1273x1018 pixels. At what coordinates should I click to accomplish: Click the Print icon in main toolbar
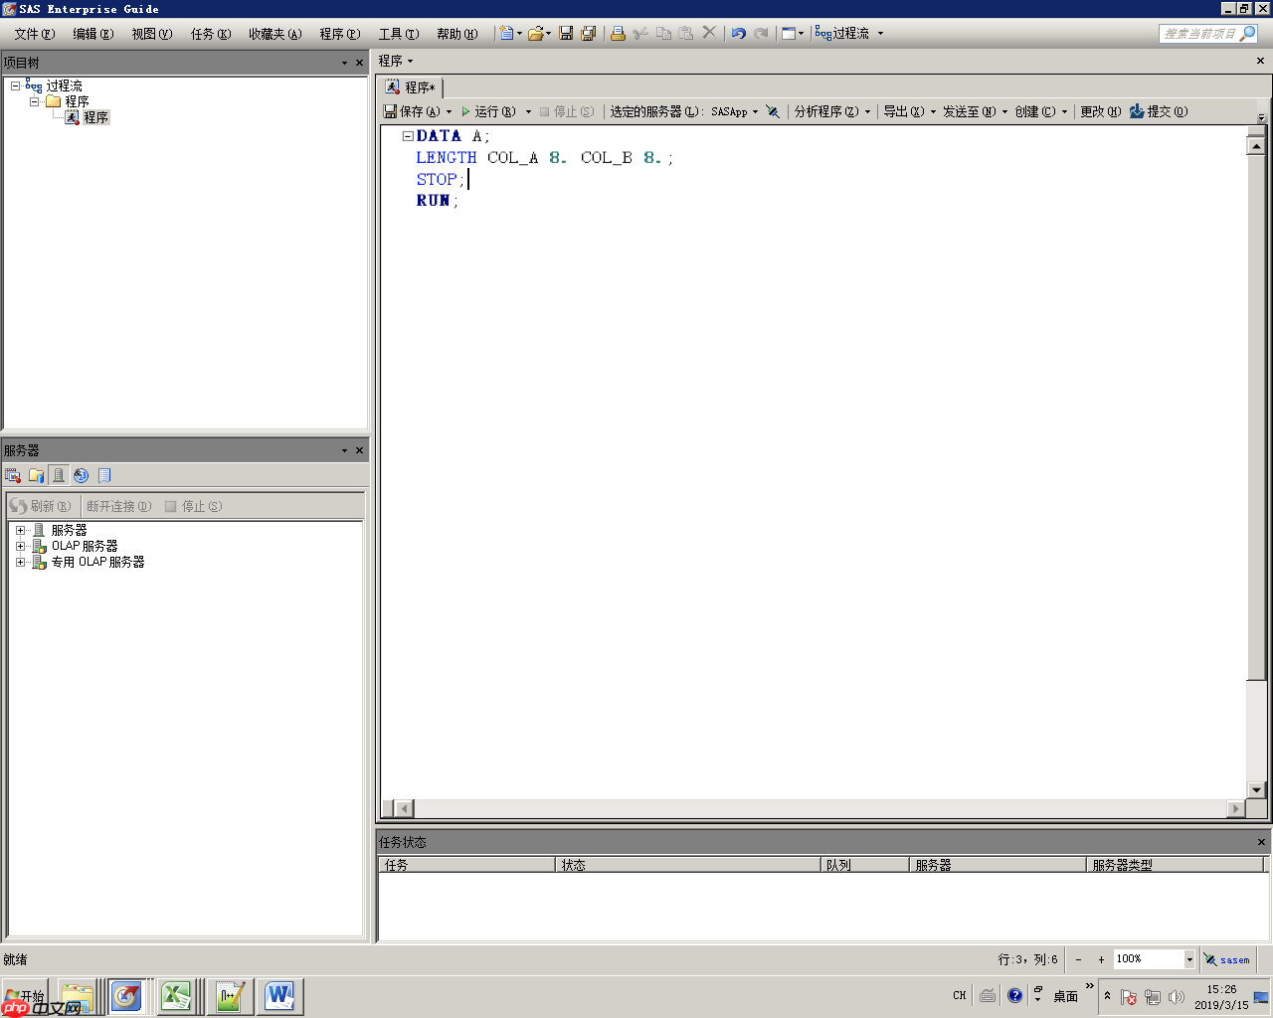(618, 33)
